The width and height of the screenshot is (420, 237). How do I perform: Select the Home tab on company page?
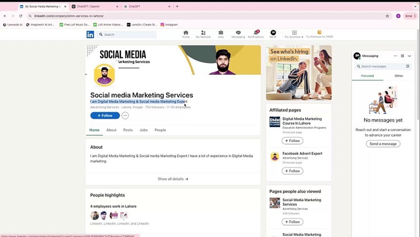(x=94, y=130)
